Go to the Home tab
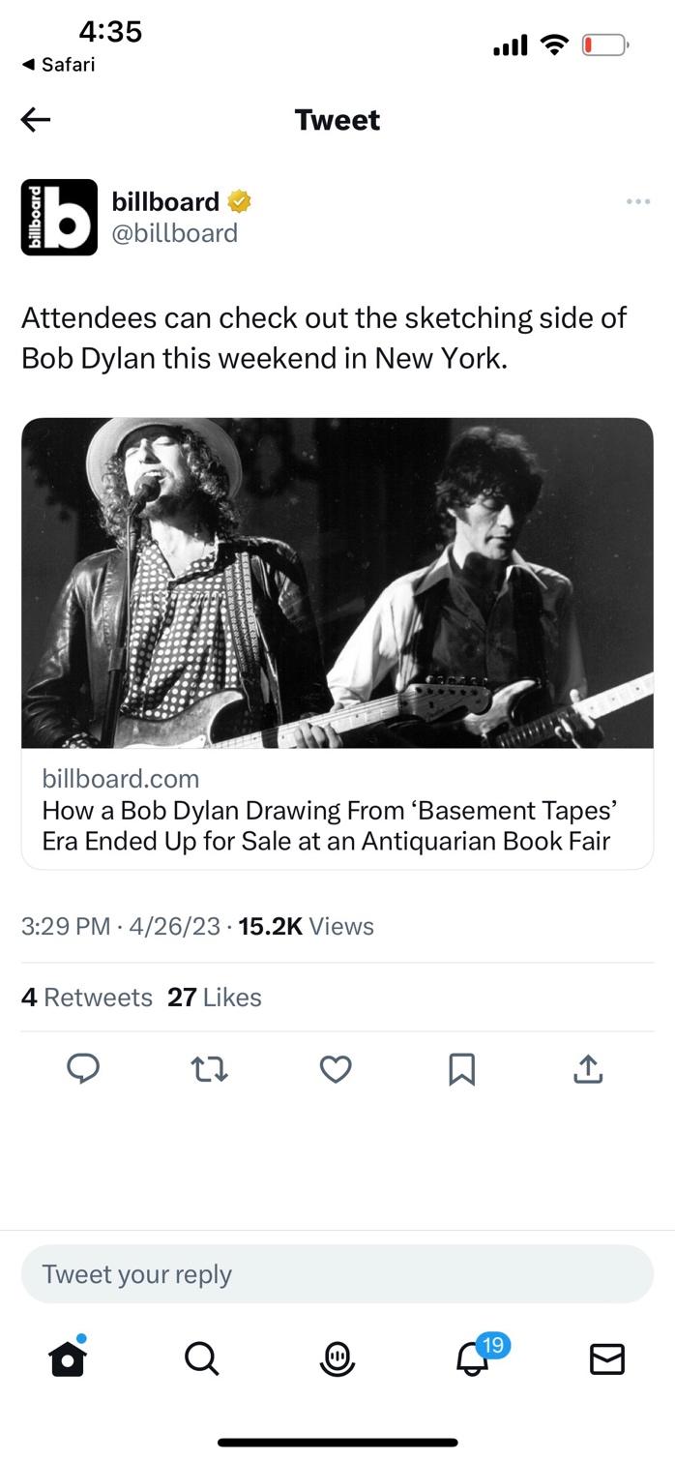This screenshot has width=675, height=1461. tap(68, 1359)
